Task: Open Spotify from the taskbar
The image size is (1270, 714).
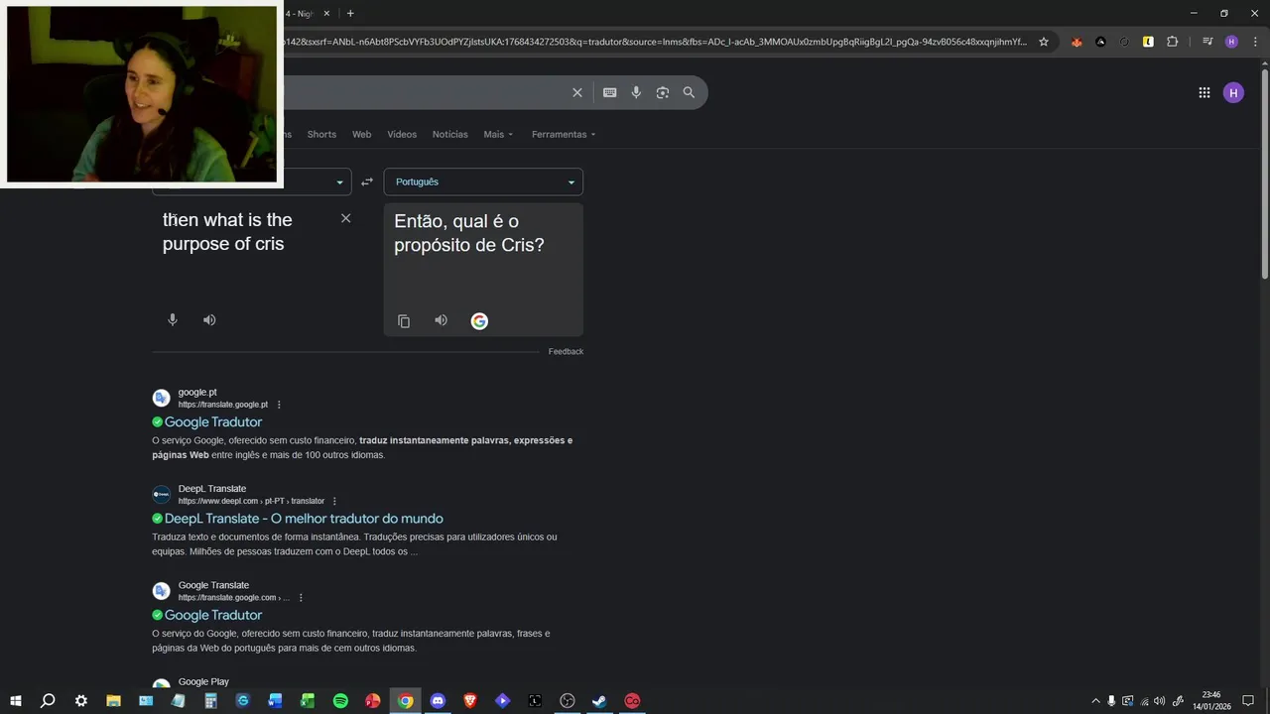Action: tap(340, 701)
